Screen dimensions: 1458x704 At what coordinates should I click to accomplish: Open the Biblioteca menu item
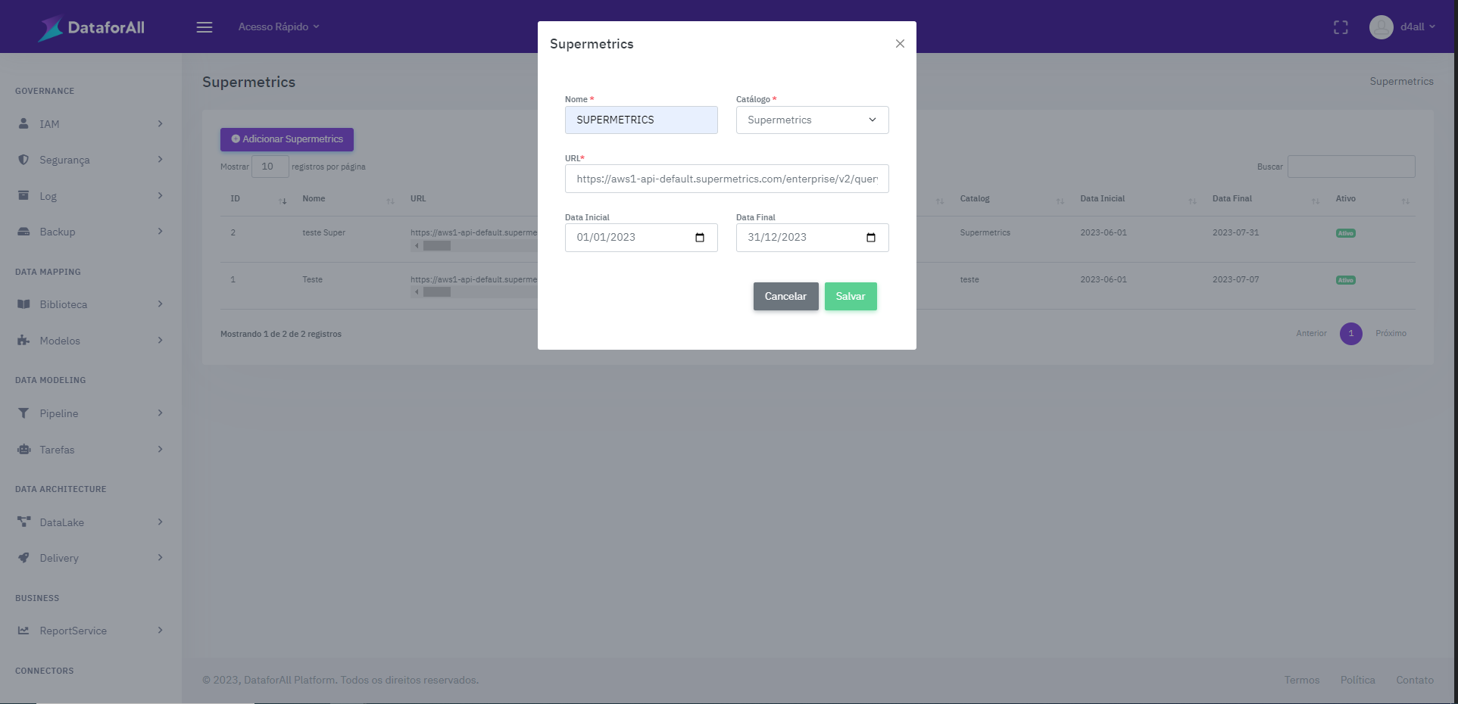[64, 304]
